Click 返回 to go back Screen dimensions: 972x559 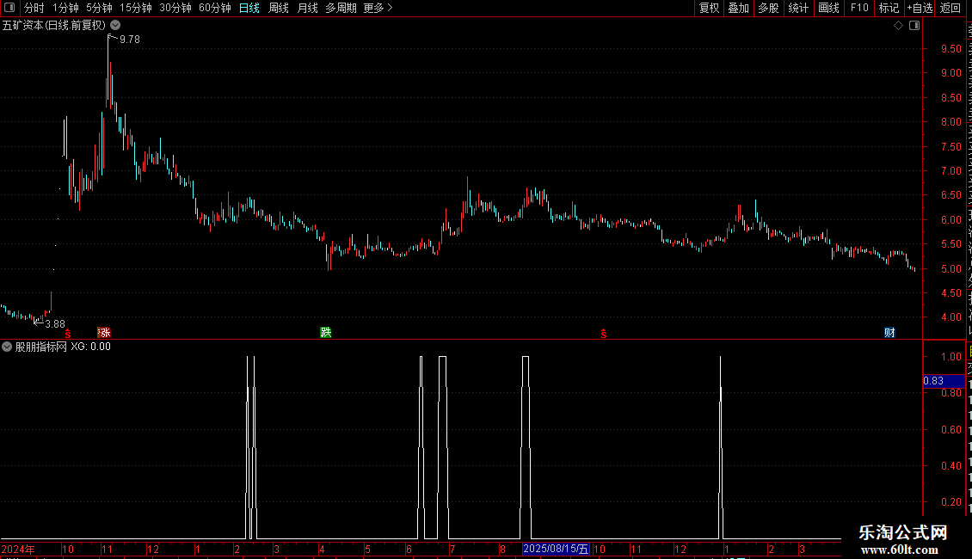[x=950, y=8]
